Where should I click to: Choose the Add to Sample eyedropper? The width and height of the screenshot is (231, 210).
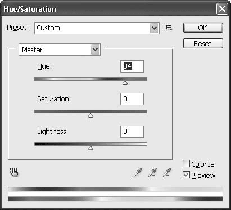(152, 172)
